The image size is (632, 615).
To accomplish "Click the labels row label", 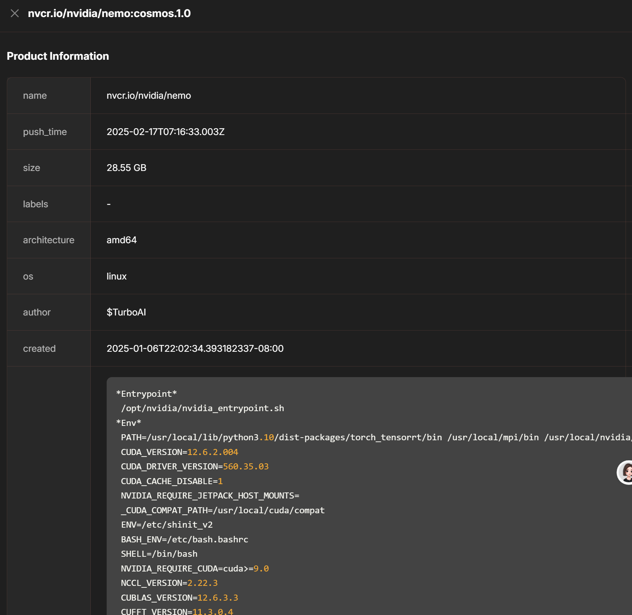I will point(36,204).
